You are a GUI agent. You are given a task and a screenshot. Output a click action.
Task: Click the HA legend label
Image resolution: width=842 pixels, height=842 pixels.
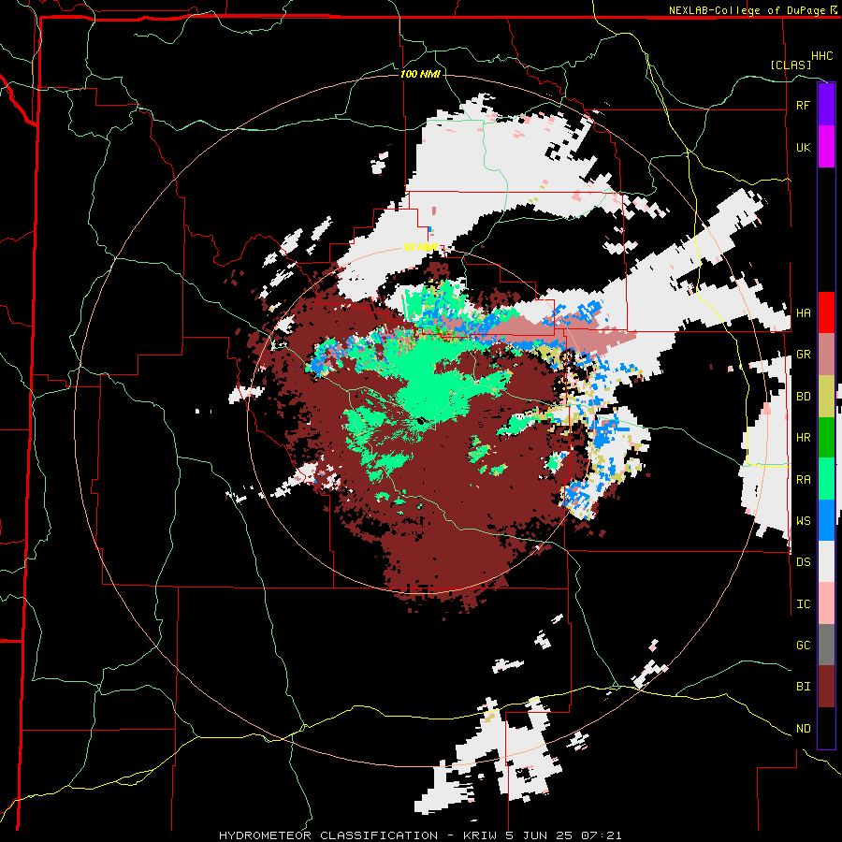[803, 312]
